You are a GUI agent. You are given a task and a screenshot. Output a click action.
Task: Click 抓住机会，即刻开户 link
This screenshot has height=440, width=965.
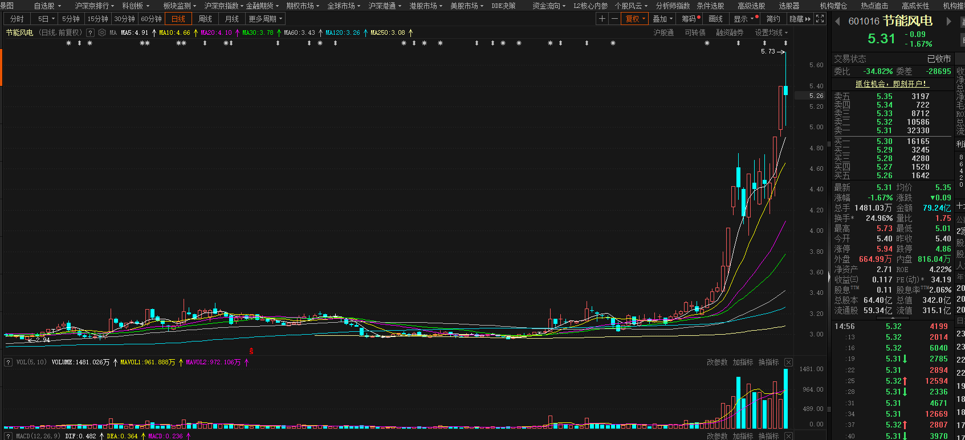point(892,84)
